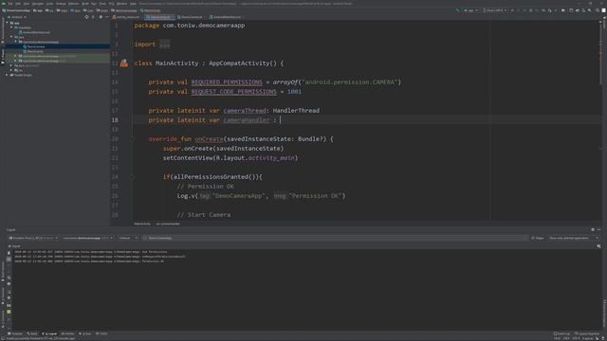Screen dimensions: 607x341
Task: Start debugging with the Debug bug icon
Action: click(531, 10)
